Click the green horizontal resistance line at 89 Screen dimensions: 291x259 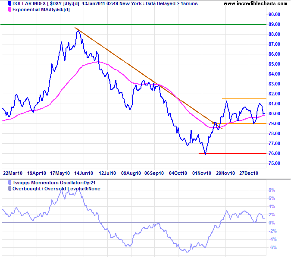(x=129, y=25)
